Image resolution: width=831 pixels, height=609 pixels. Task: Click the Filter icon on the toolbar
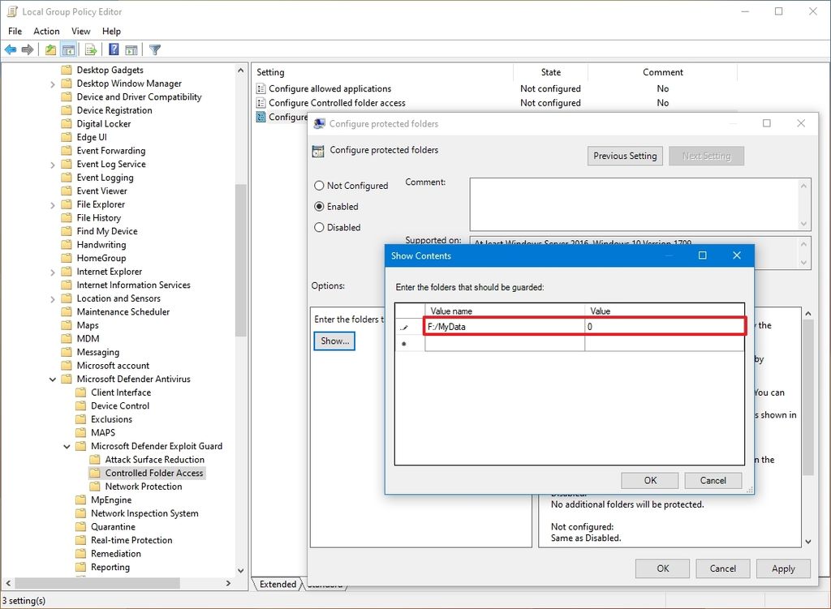click(x=154, y=49)
